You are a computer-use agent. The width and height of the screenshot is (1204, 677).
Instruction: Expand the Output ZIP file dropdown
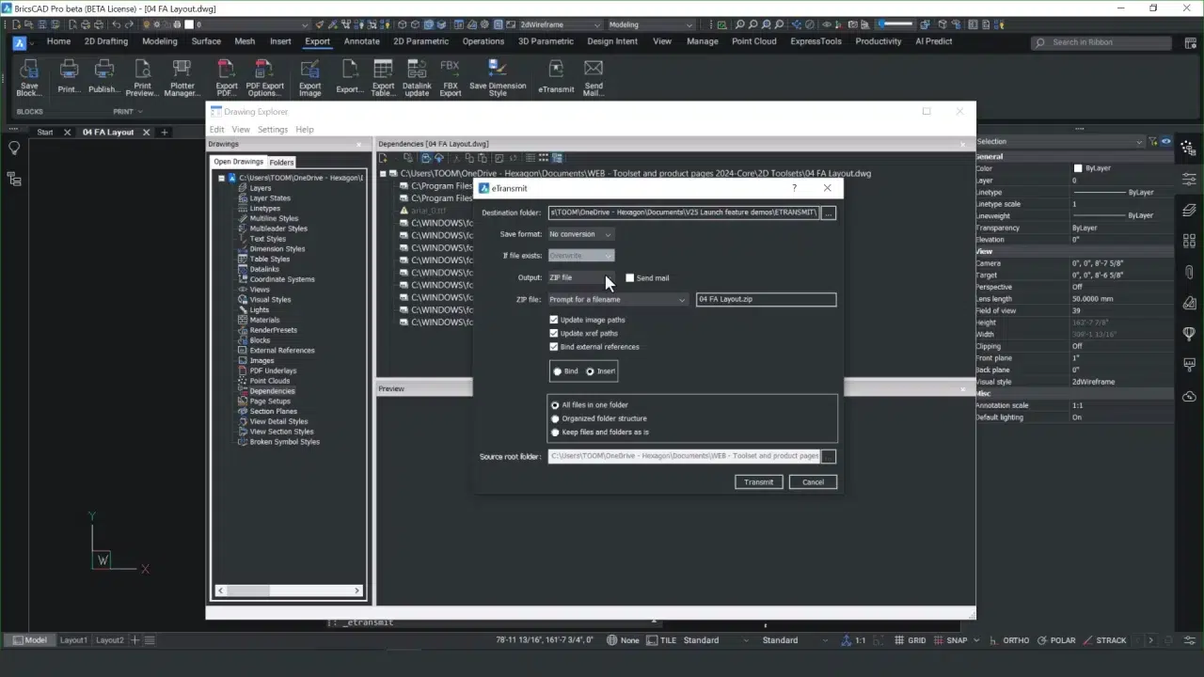[x=580, y=277]
